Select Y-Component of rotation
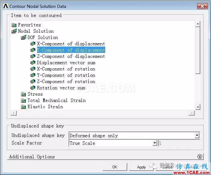The height and width of the screenshot is (175, 211). 66,75
